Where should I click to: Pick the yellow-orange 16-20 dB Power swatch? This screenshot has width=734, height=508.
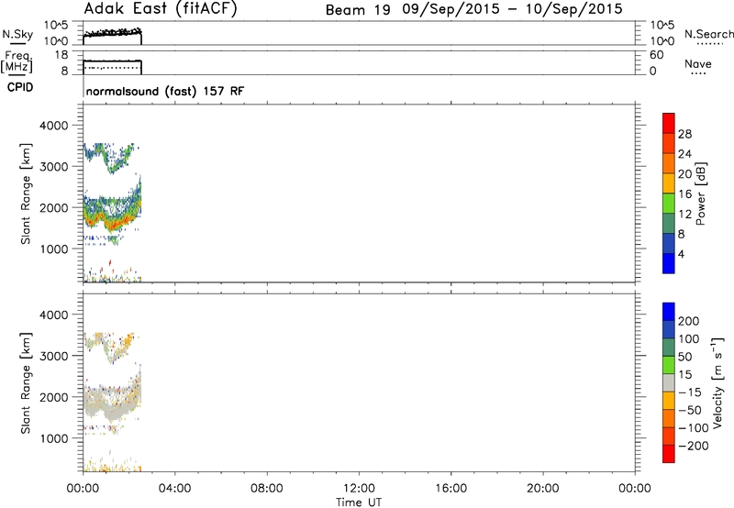pos(669,182)
